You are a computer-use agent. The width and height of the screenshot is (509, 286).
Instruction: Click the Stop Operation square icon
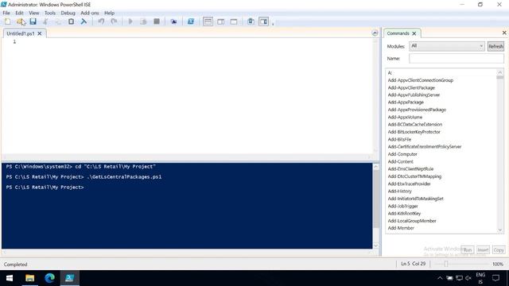point(157,21)
